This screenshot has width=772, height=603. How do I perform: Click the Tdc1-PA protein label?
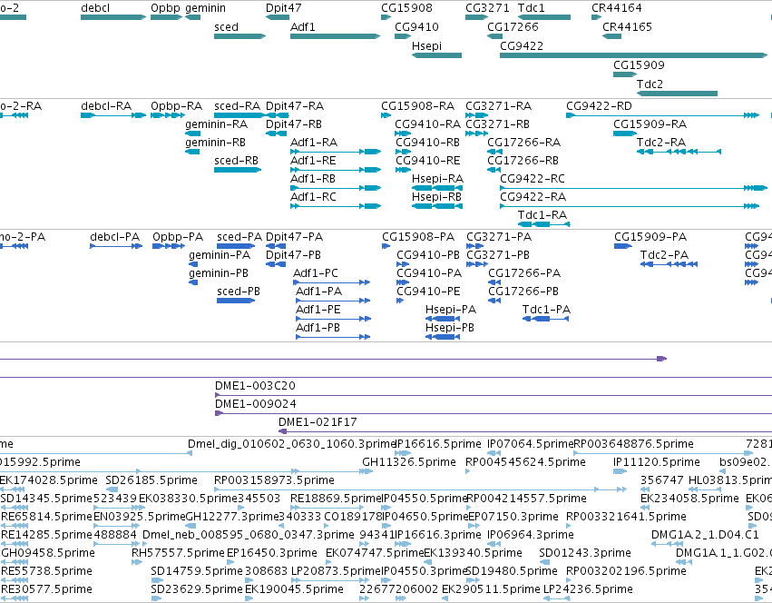[x=546, y=310]
